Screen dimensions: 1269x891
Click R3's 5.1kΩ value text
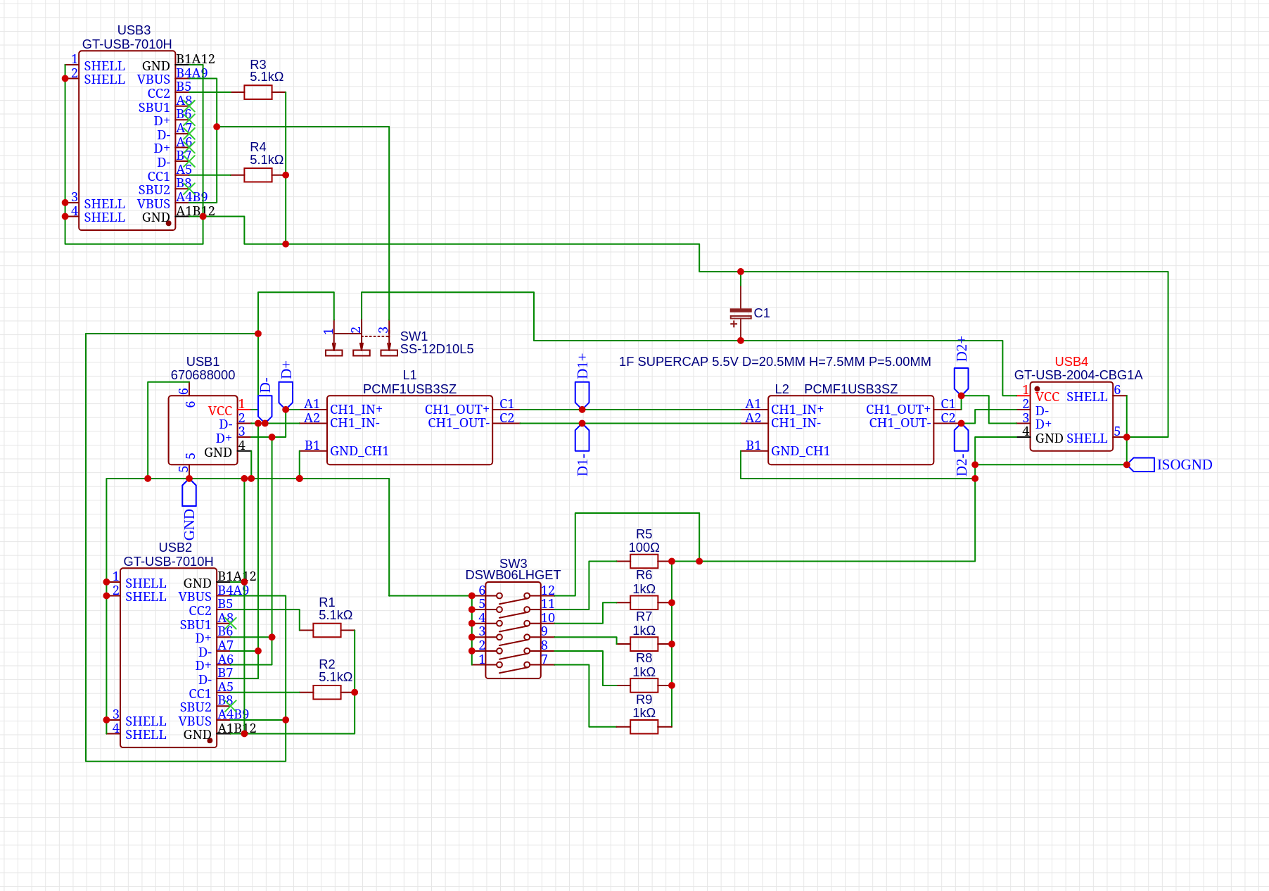(x=267, y=77)
